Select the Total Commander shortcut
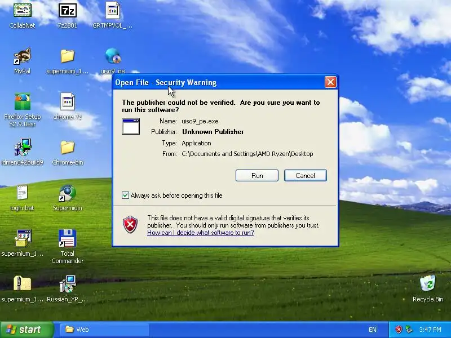Image resolution: width=451 pixels, height=338 pixels. click(67, 238)
